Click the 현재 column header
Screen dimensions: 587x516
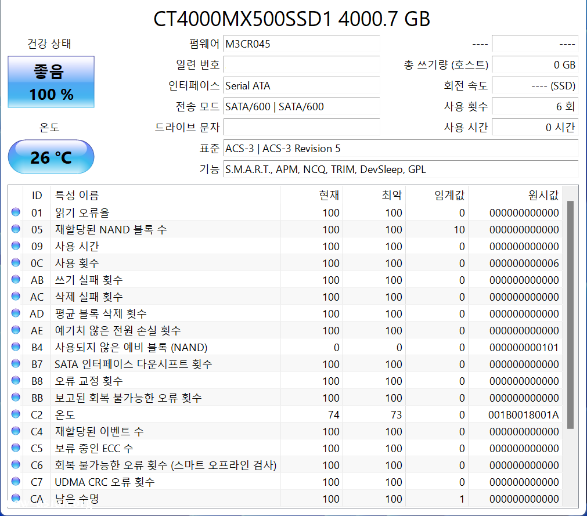click(x=311, y=195)
